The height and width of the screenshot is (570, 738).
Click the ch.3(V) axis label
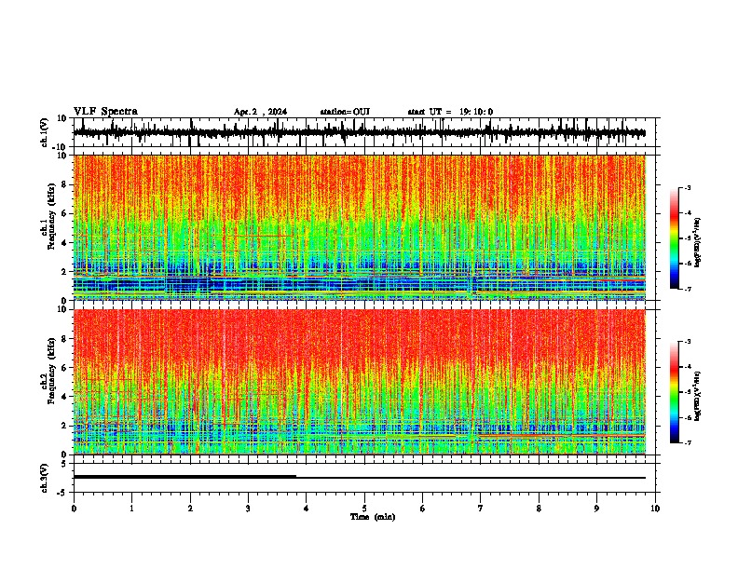[x=45, y=478]
